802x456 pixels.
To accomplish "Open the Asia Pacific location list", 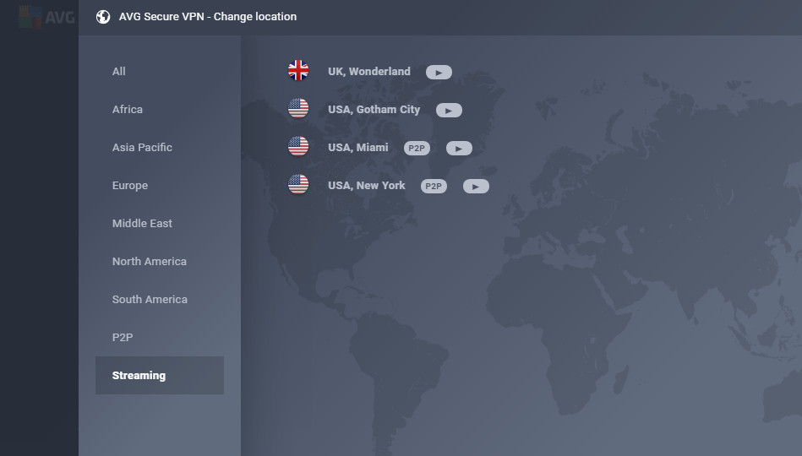I will click(142, 148).
